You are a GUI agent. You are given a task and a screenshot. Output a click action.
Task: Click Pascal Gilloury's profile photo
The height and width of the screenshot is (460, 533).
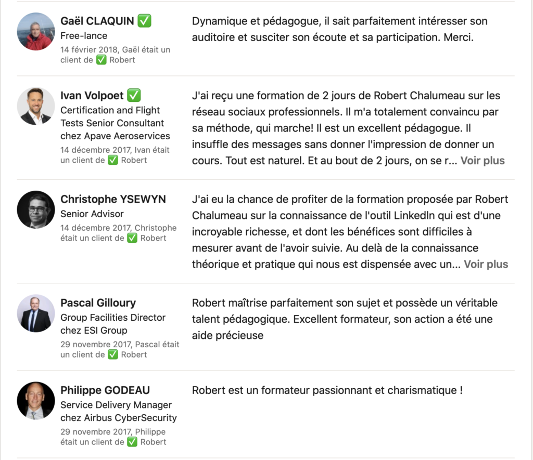tap(36, 313)
